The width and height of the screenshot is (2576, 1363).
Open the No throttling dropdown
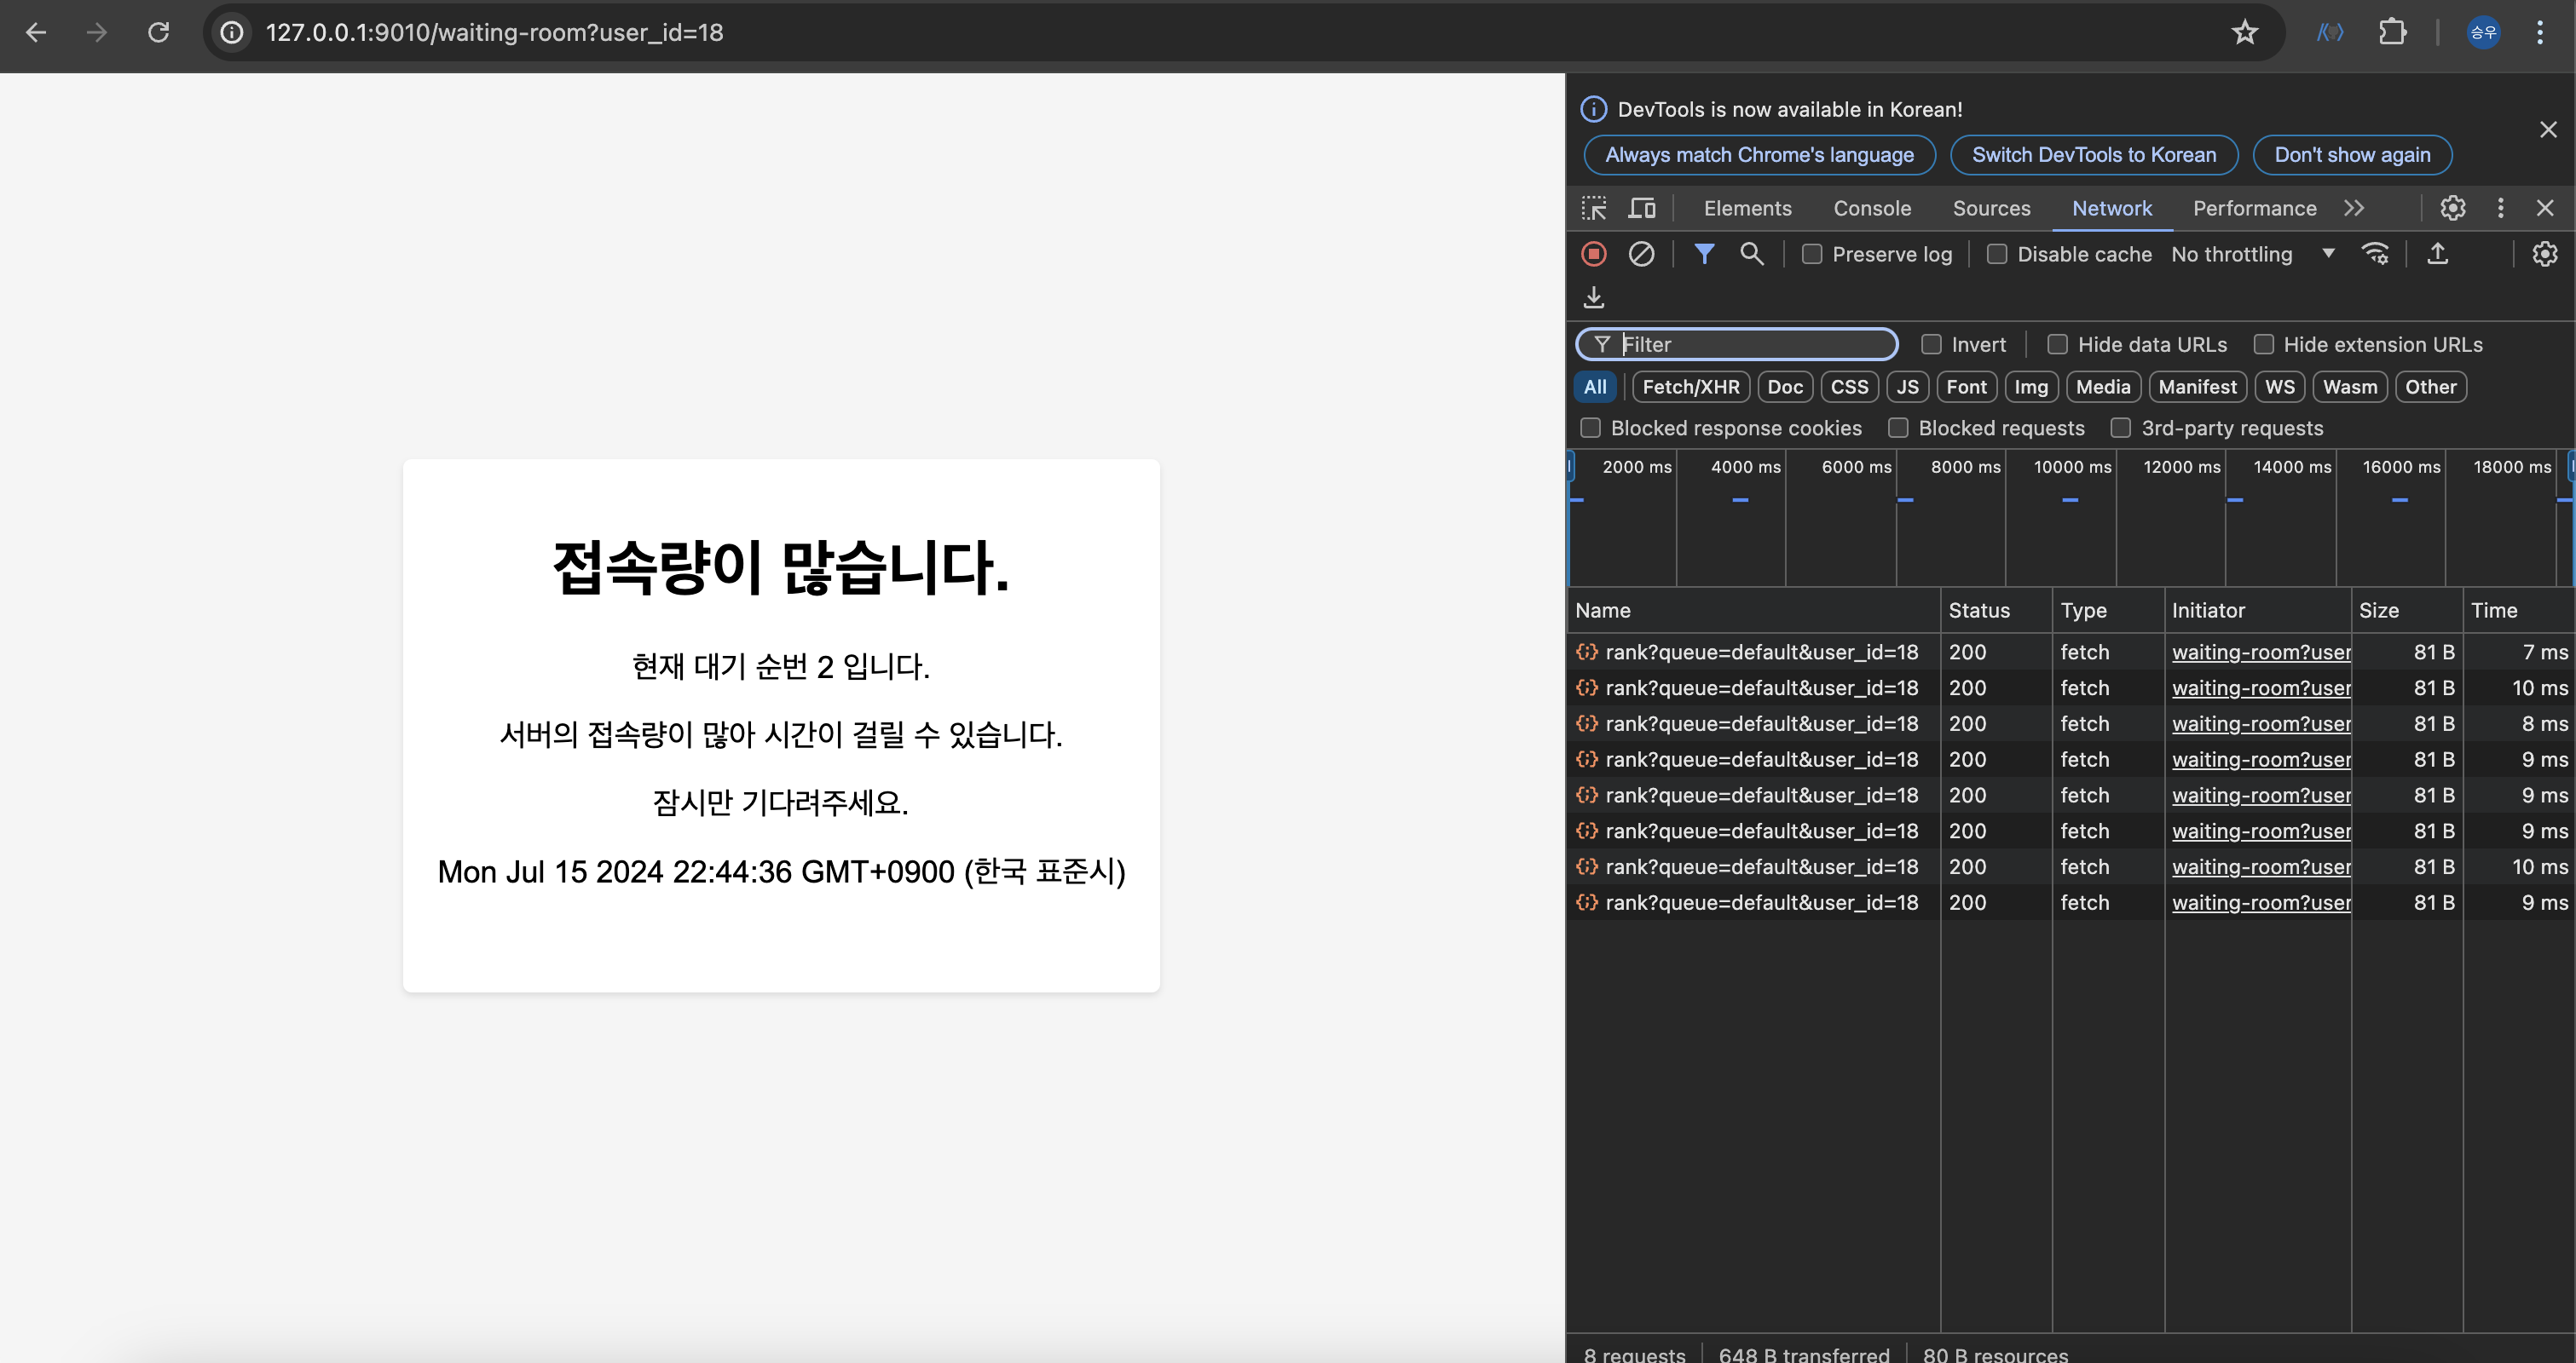pos(2252,254)
